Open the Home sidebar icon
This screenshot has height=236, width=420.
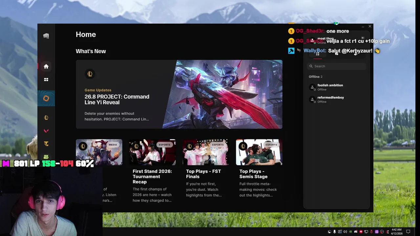coord(46,67)
